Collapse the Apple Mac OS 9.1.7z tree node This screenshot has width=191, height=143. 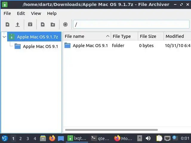pyautogui.click(x=4, y=37)
